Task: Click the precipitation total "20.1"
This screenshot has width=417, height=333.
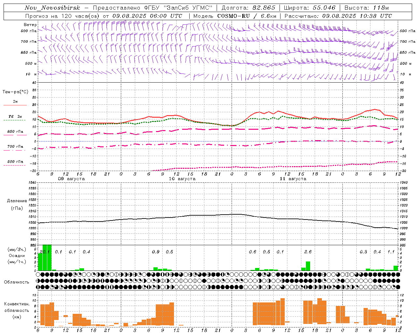Action: [45, 252]
